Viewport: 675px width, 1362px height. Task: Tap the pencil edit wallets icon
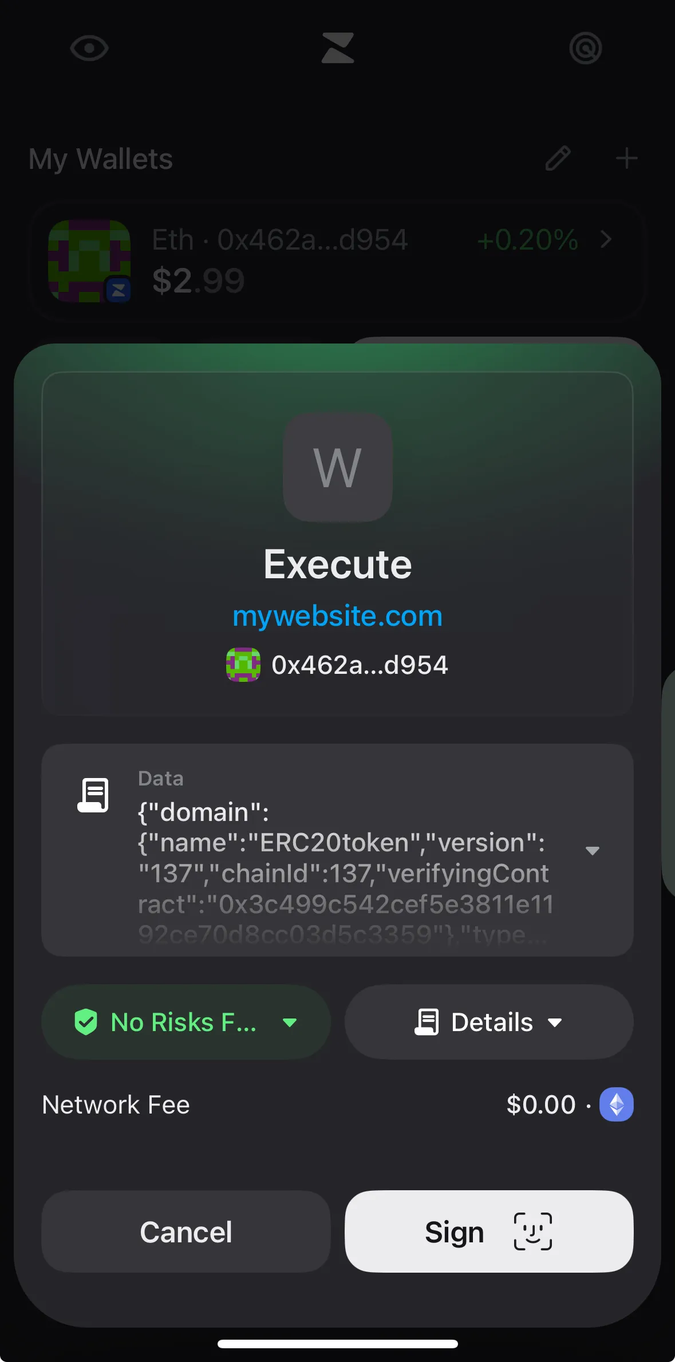coord(558,159)
